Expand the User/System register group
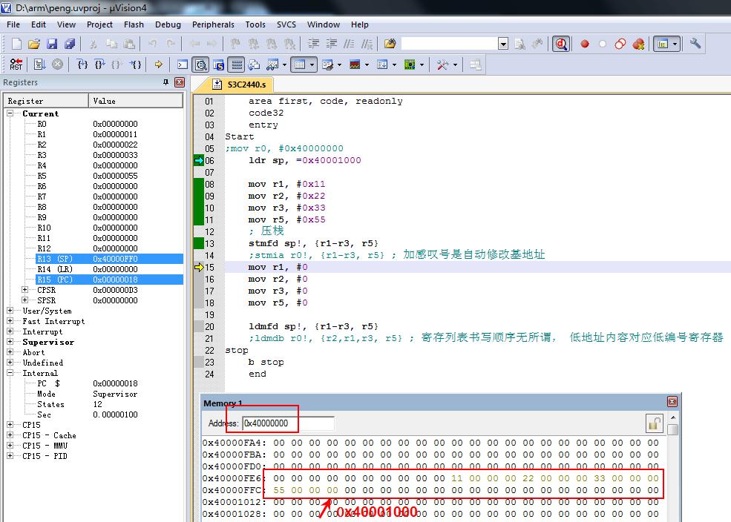 [10, 311]
